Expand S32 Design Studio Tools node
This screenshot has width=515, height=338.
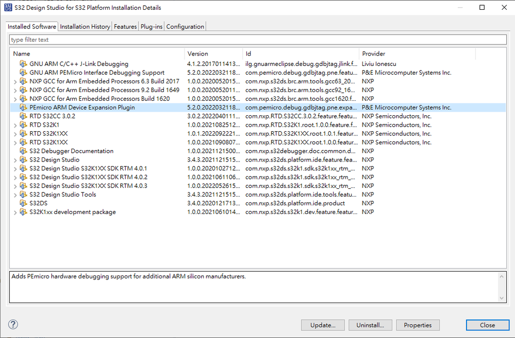click(x=15, y=195)
